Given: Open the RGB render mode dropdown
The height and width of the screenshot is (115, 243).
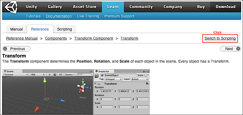Looking at the screenshot, I should tap(38, 75).
